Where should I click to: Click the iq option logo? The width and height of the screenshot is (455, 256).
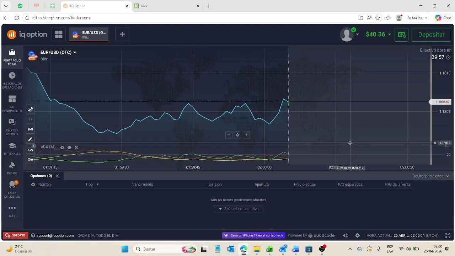click(x=27, y=34)
